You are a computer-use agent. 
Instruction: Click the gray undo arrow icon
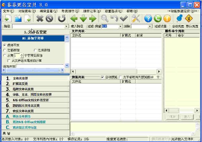pos(114,19)
